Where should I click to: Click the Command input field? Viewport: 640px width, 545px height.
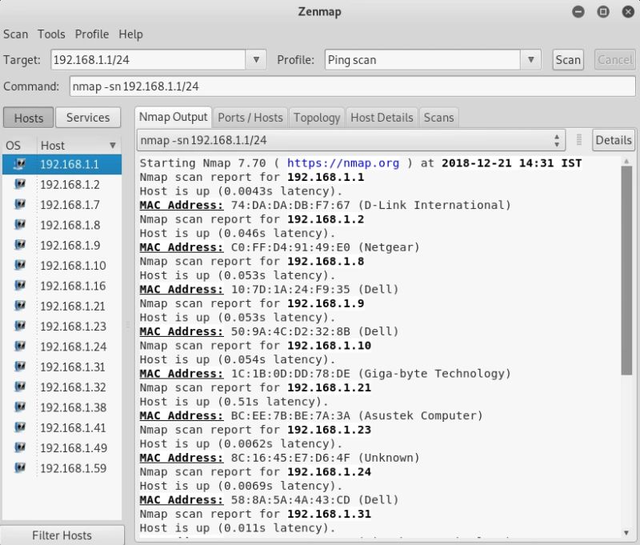pyautogui.click(x=353, y=86)
